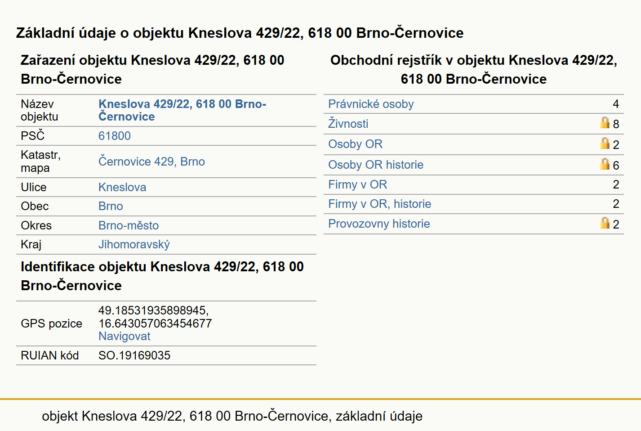Open the object name link Kneslova 429/22
Screen dimensions: 641x431
coord(182,110)
